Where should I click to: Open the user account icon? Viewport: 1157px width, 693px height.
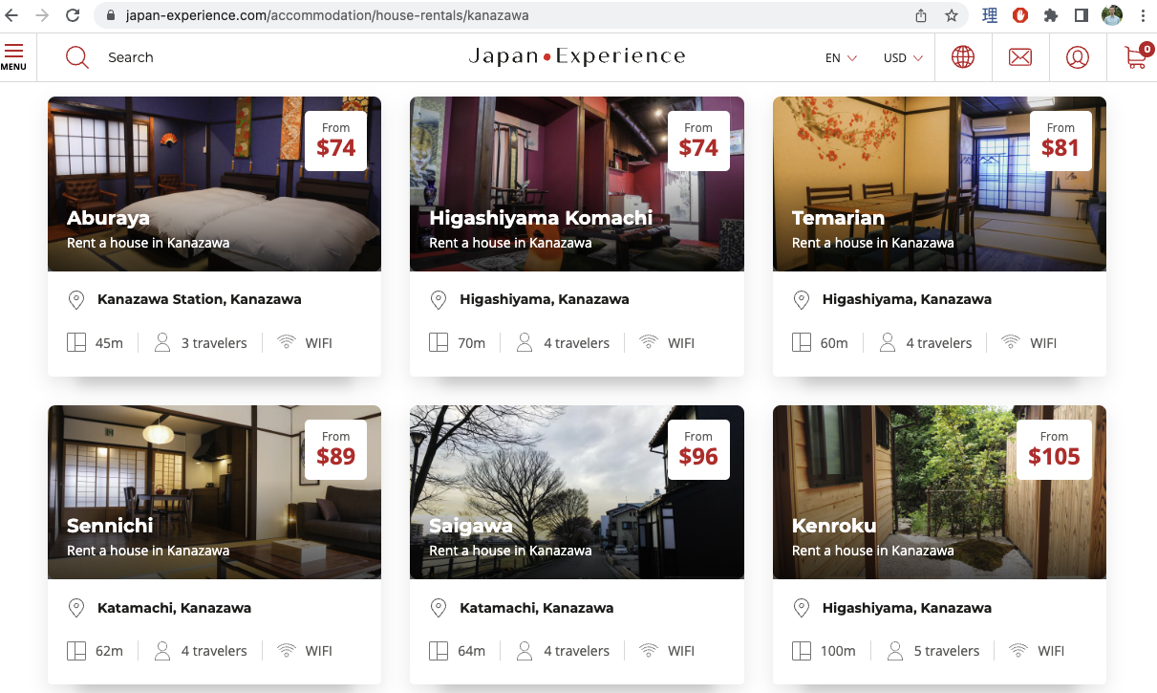pyautogui.click(x=1077, y=57)
